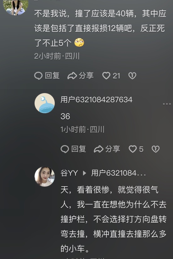The height and width of the screenshot is (259, 173).
Task: Dislike the 36 comment with broken heart
Action: [155, 149]
